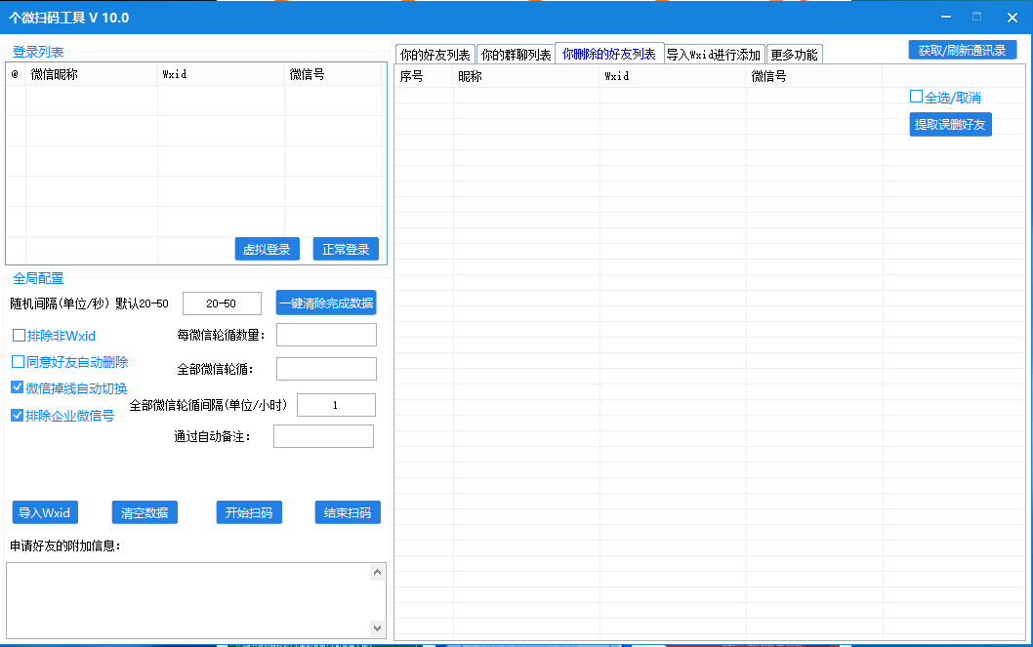Click the @ column header in login list

16,74
